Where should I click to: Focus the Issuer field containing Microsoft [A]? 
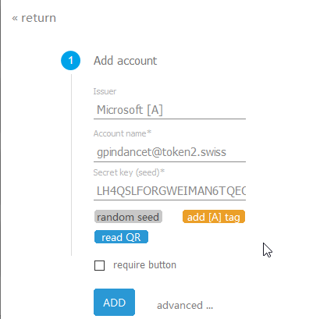coord(169,110)
